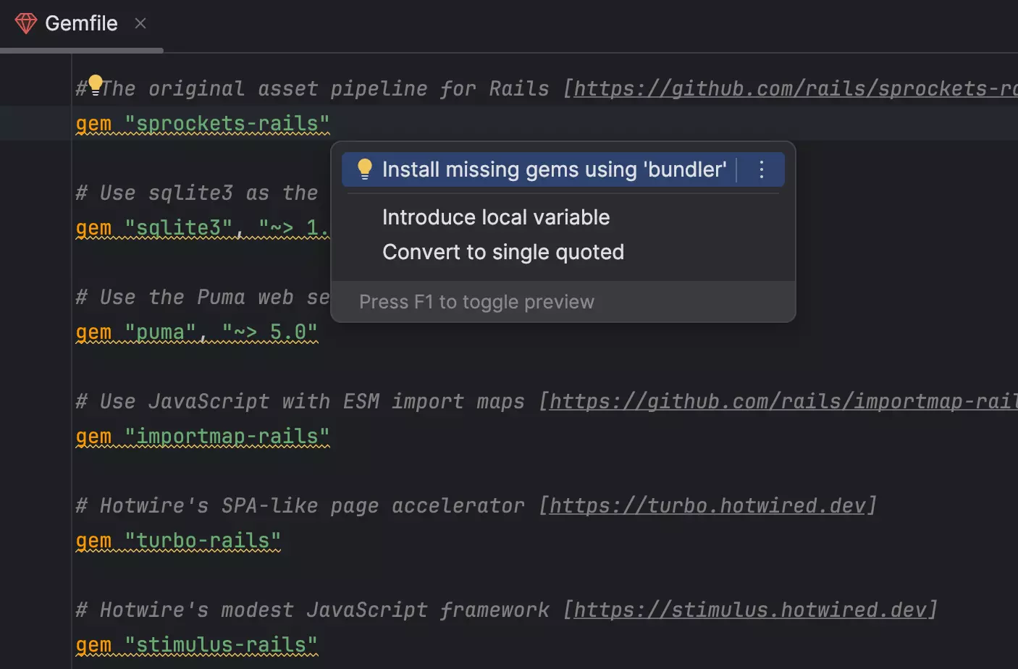The height and width of the screenshot is (669, 1018).
Task: Select the highlighted bundler quick-fix lightbulb entry
Action: click(555, 169)
